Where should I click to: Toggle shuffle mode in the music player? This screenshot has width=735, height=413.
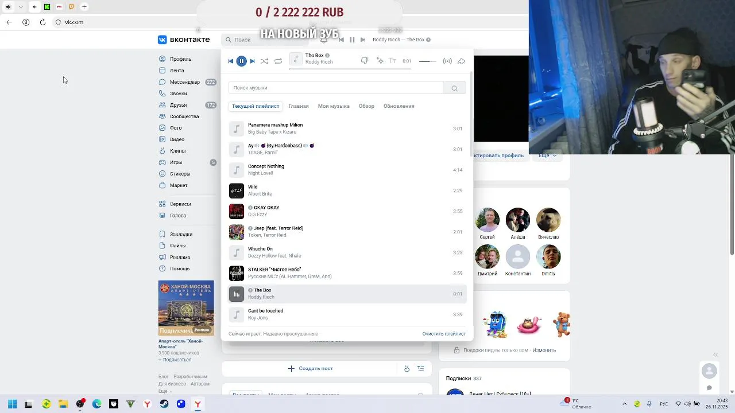[264, 61]
